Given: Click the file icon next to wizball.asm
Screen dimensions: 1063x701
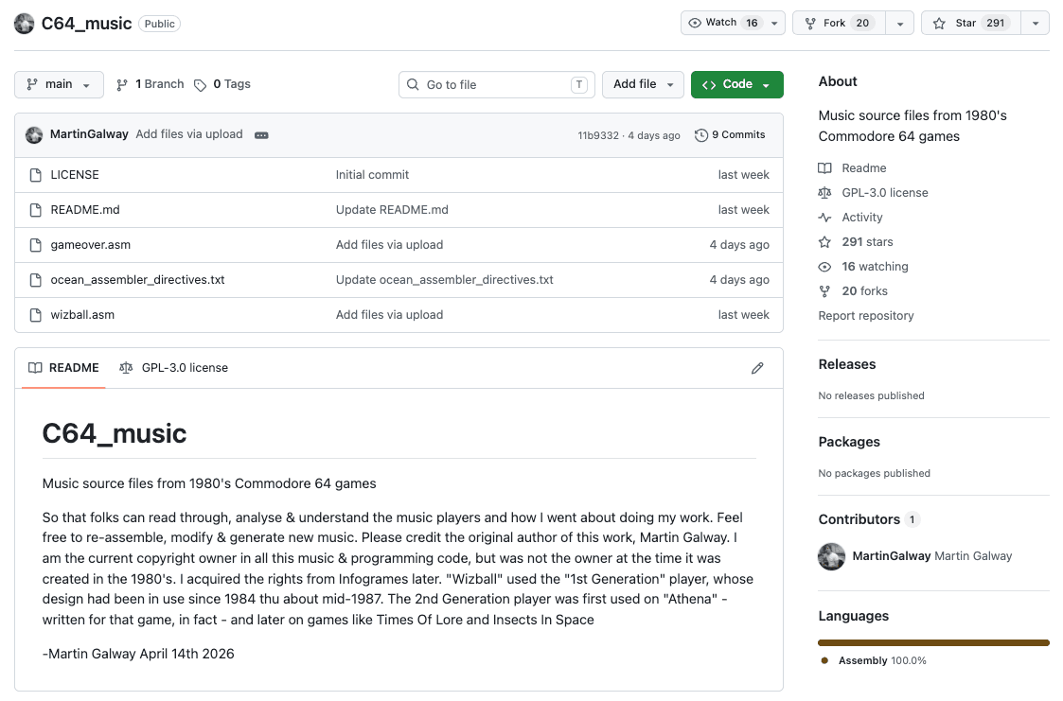Looking at the screenshot, I should pyautogui.click(x=36, y=316).
